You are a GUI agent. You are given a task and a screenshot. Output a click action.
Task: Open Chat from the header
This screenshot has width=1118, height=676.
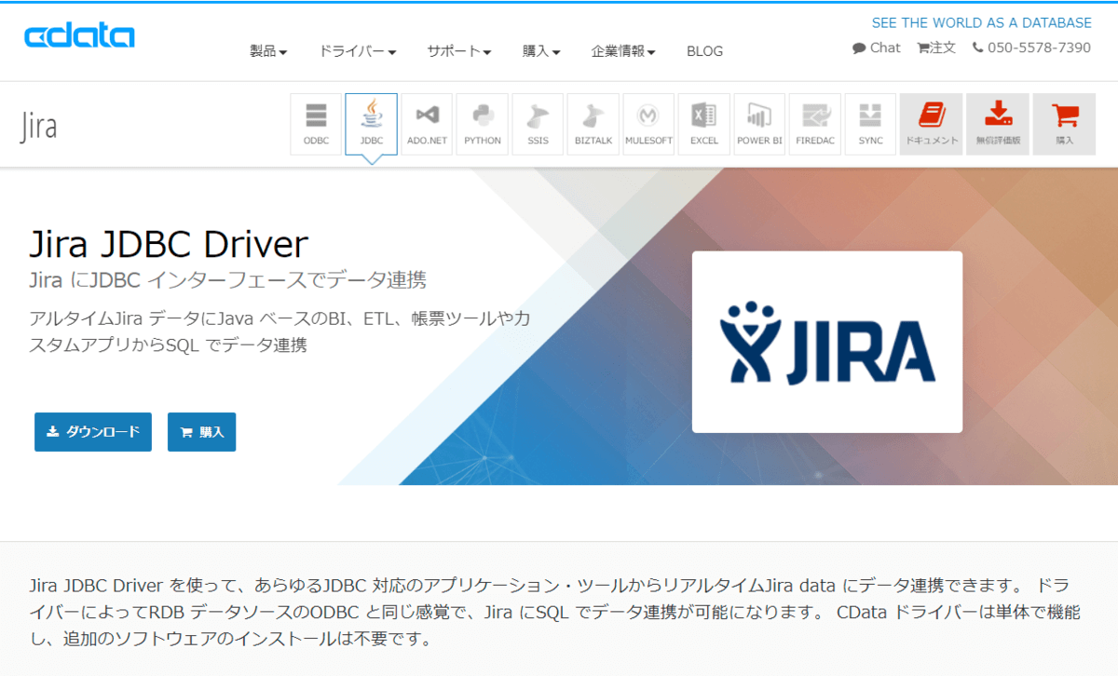click(877, 47)
